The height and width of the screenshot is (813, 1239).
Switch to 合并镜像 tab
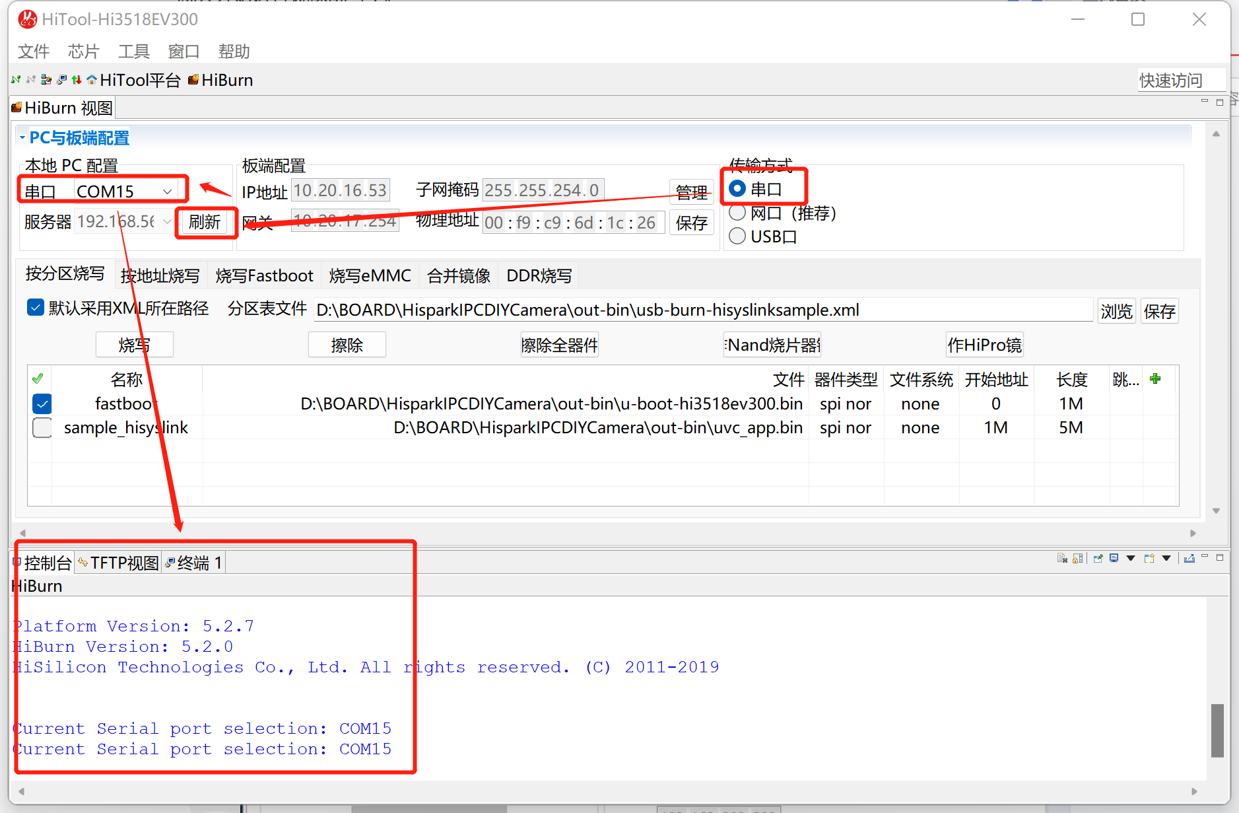coord(459,275)
